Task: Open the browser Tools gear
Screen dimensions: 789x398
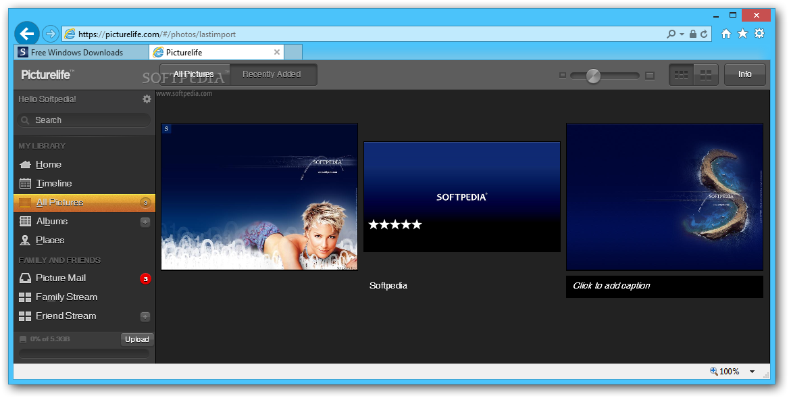Action: (x=759, y=34)
